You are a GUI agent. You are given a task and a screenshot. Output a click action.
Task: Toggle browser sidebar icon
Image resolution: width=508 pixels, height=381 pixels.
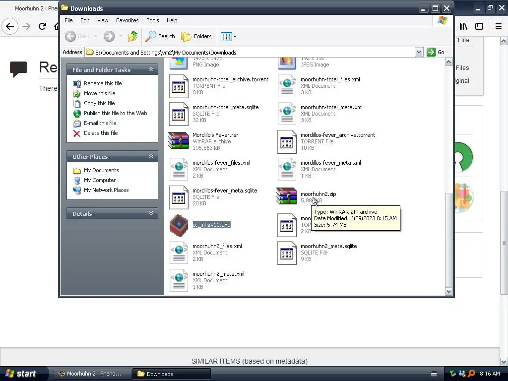coord(479,26)
